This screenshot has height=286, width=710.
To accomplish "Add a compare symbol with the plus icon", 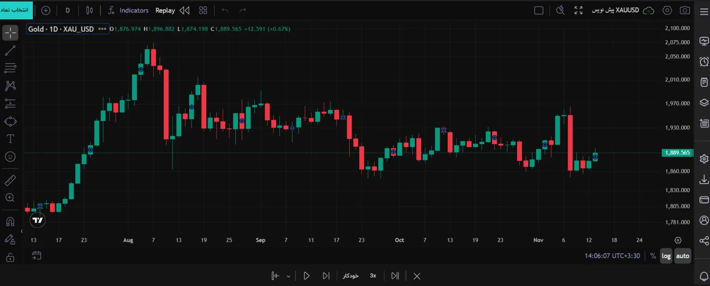I will (46, 10).
